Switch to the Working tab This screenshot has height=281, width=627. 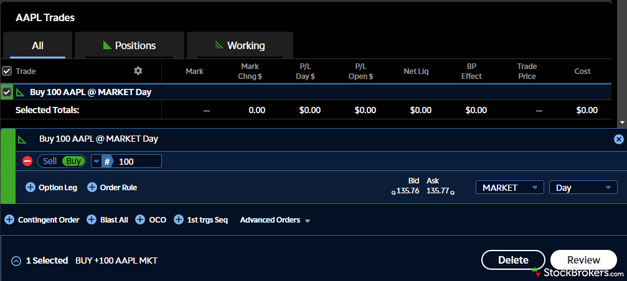[240, 45]
